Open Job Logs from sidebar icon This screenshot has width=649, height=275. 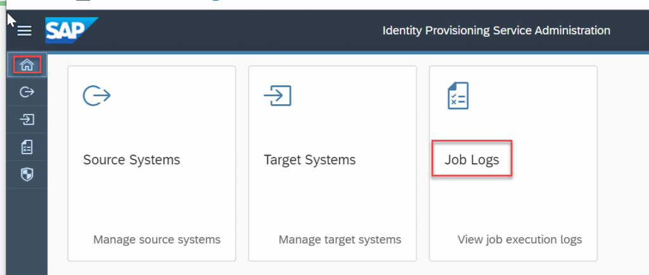[x=27, y=147]
